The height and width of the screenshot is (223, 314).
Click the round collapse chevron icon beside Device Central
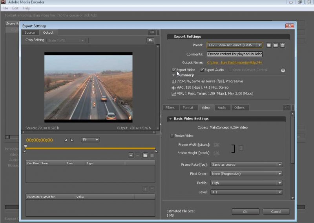click(x=283, y=70)
